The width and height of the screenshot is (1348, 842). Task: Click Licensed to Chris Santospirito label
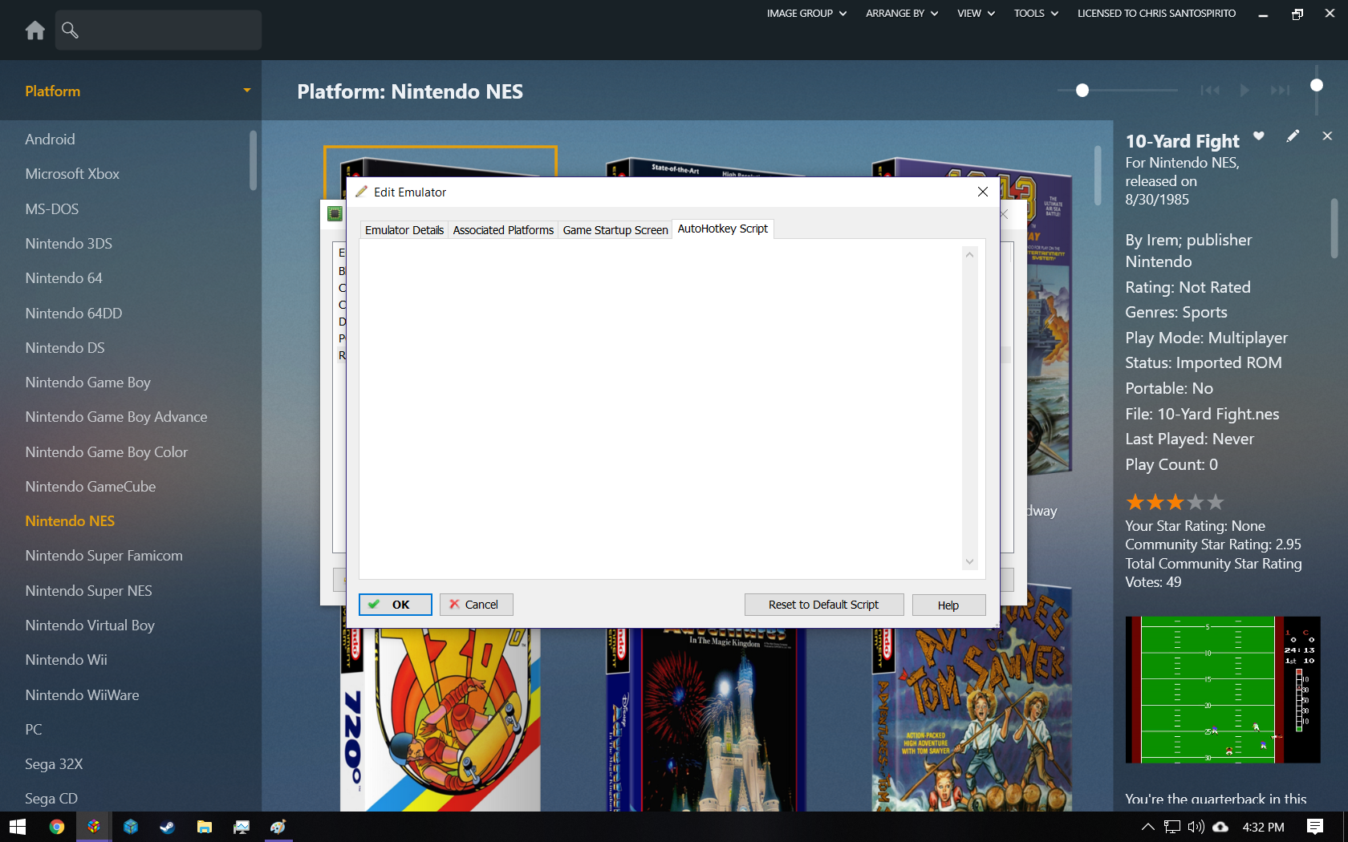point(1156,14)
